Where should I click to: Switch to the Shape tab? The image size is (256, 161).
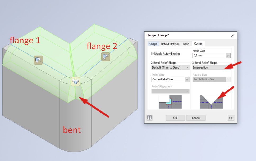tap(153, 44)
